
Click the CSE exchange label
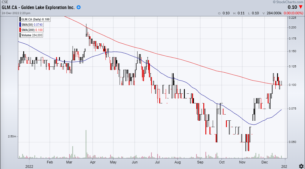[5, 2]
